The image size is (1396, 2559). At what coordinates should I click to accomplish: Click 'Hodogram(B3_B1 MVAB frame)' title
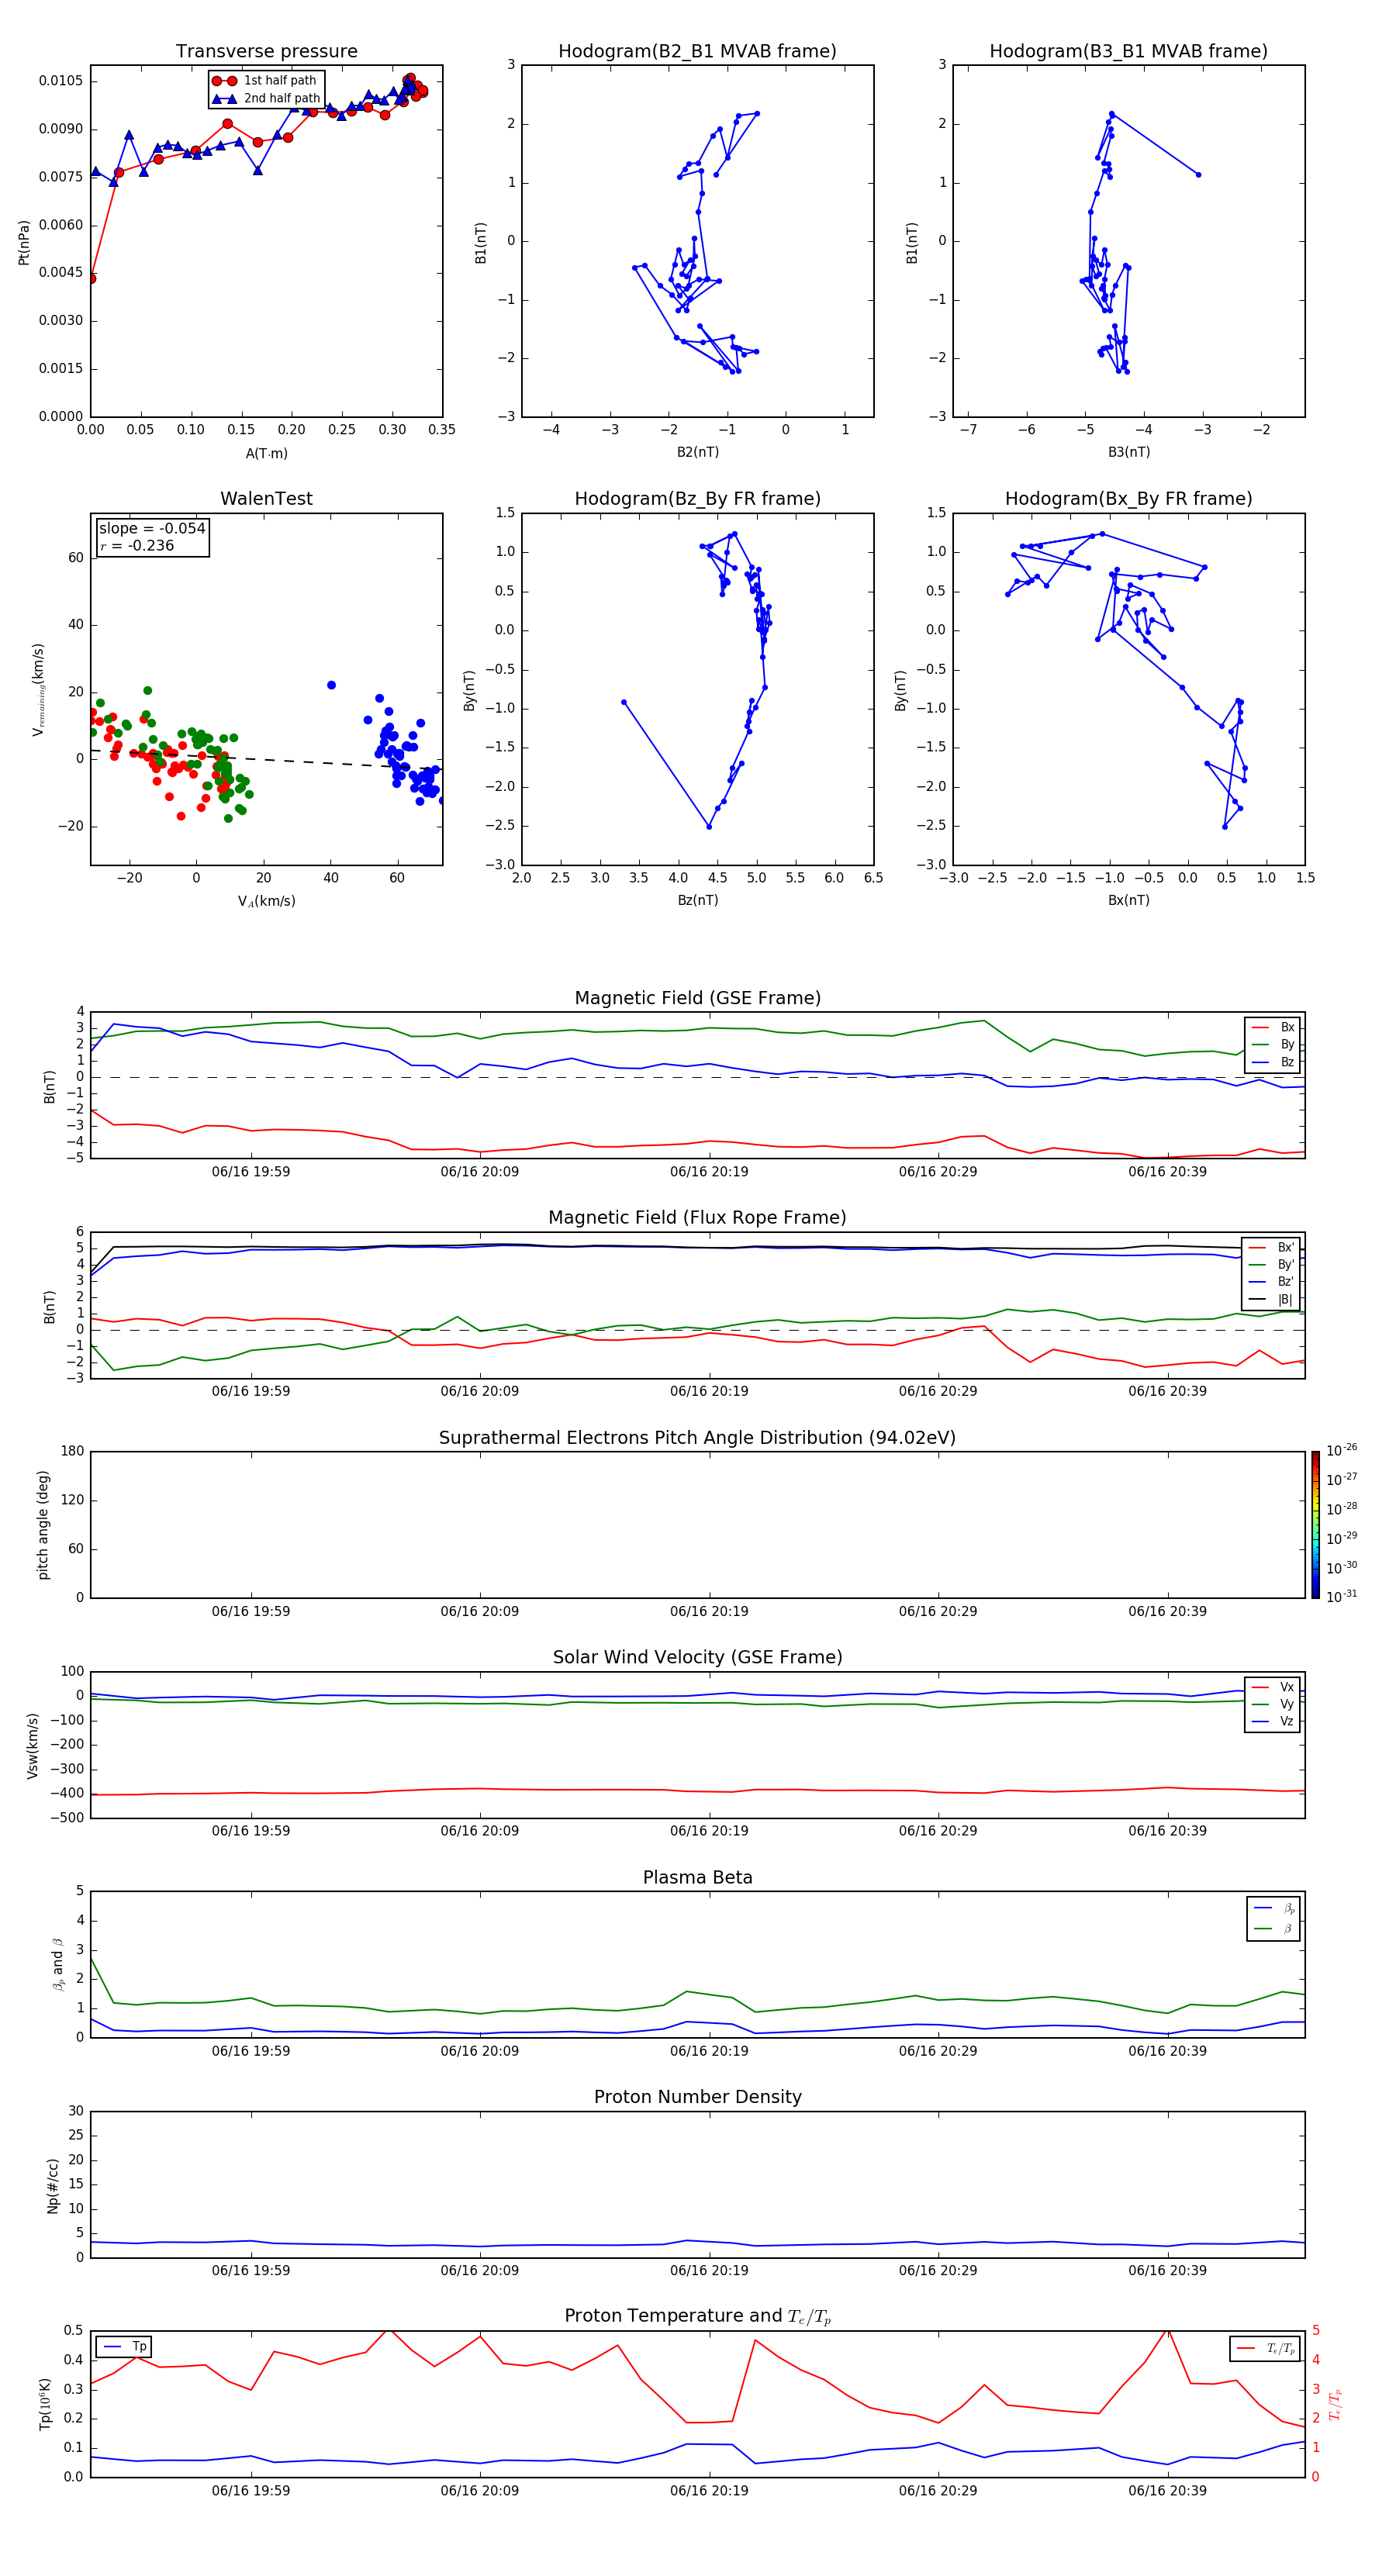[x=1128, y=52]
